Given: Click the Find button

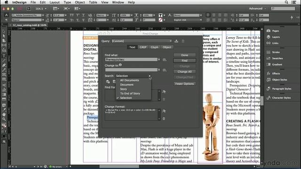Looking at the screenshot, I should 184,61.
